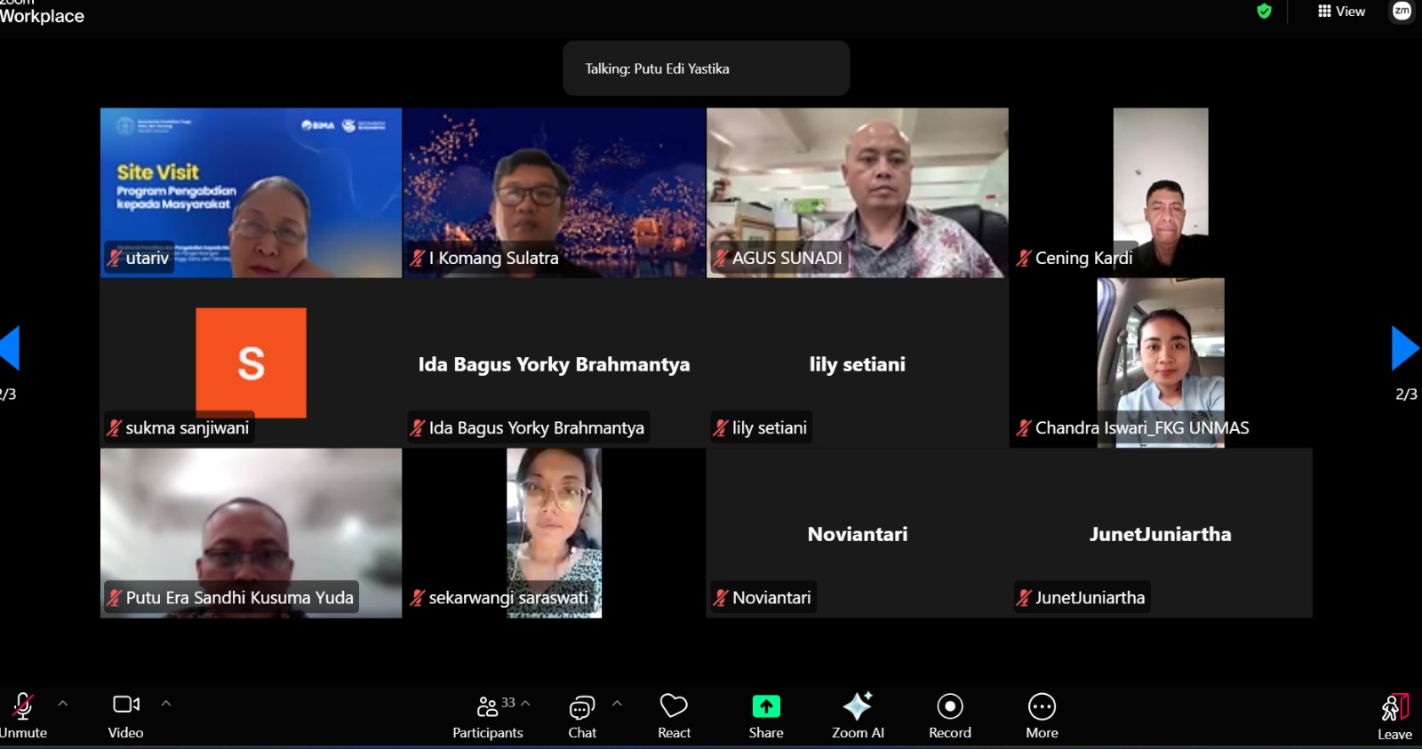Click the zm profile badge

(x=1402, y=11)
